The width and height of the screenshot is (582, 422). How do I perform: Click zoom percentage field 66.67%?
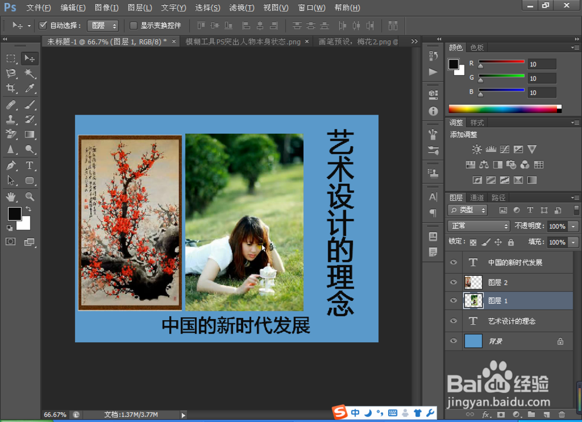click(55, 414)
